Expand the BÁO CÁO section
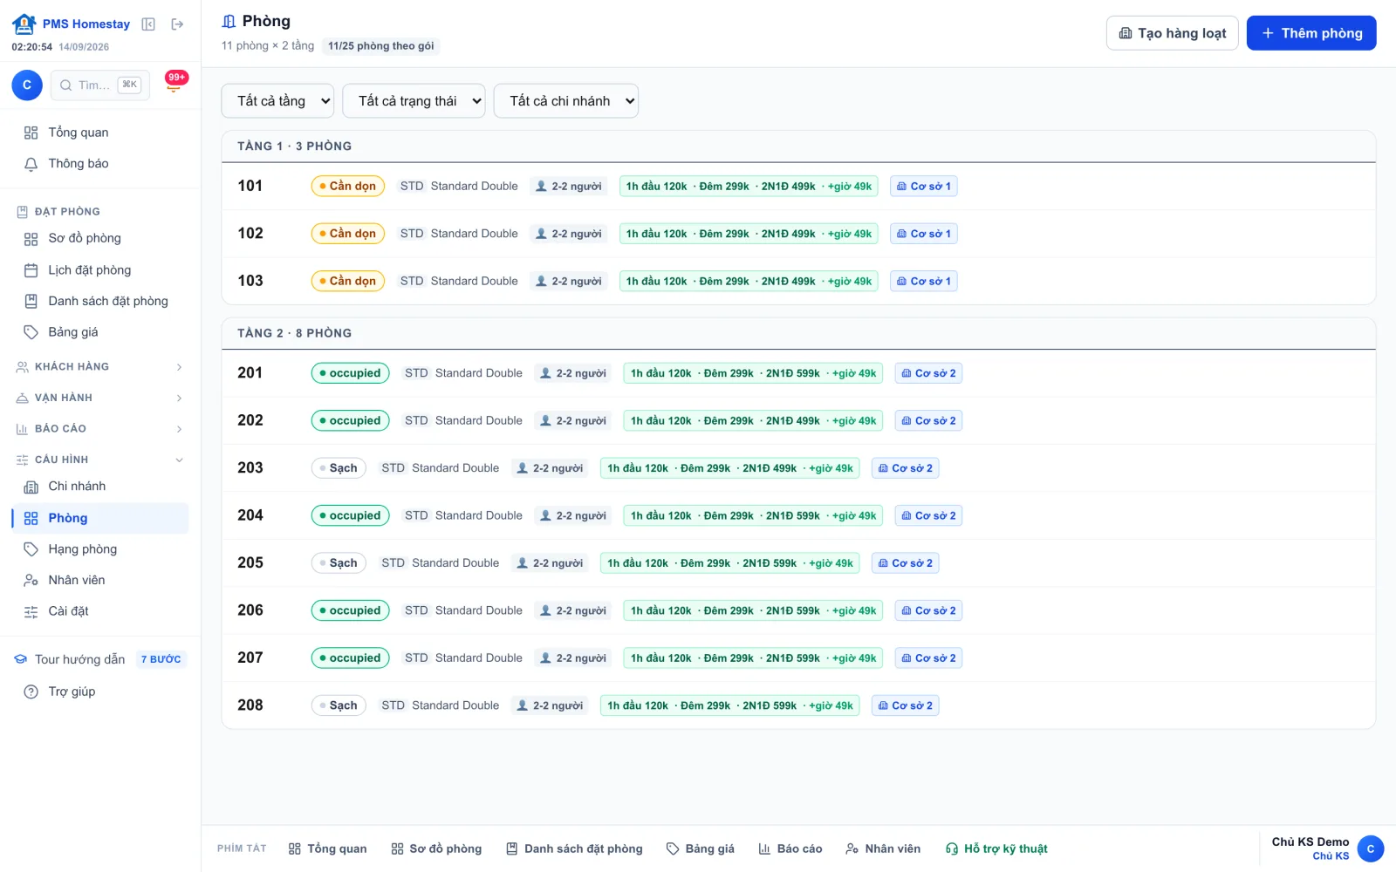The image size is (1396, 872). tap(100, 429)
